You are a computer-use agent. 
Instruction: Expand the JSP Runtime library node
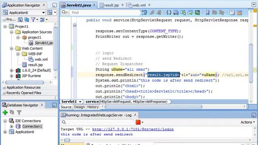tap(12, 76)
